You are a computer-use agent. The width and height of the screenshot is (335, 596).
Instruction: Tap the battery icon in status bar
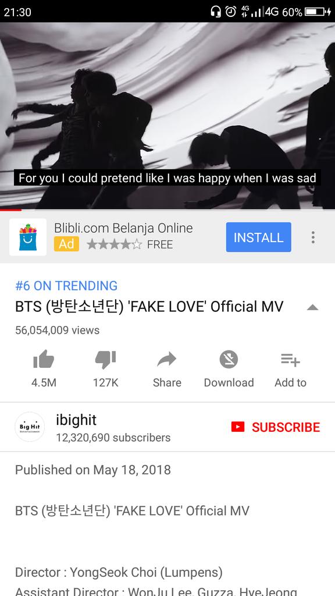(x=316, y=12)
